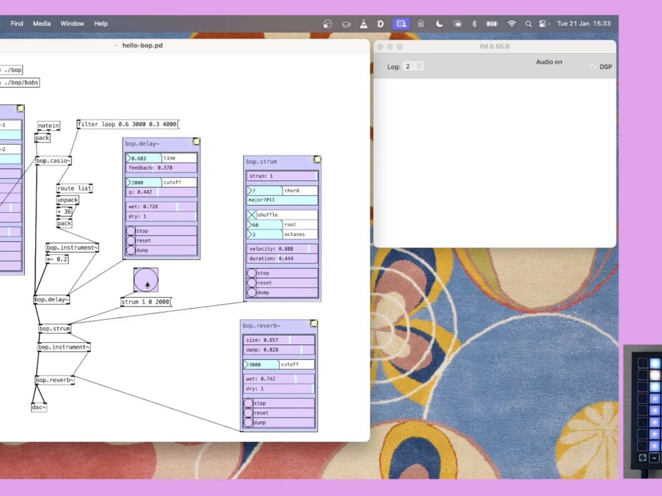The height and width of the screenshot is (496, 662).
Task: Click the yellow circle on bop.delay~ header
Action: click(196, 142)
